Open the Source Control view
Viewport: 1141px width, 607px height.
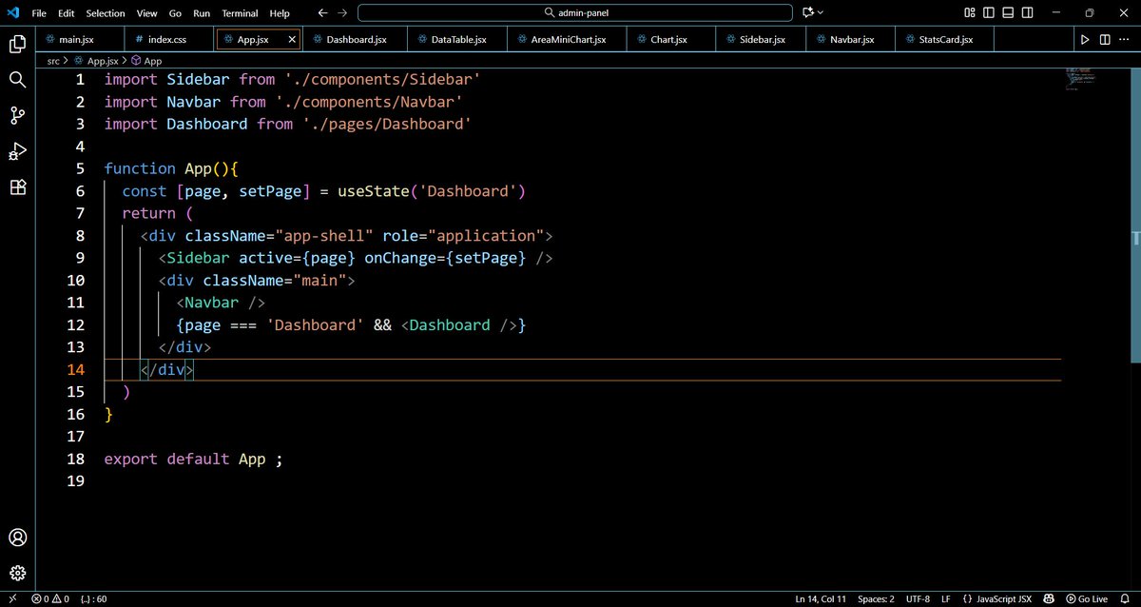[17, 115]
